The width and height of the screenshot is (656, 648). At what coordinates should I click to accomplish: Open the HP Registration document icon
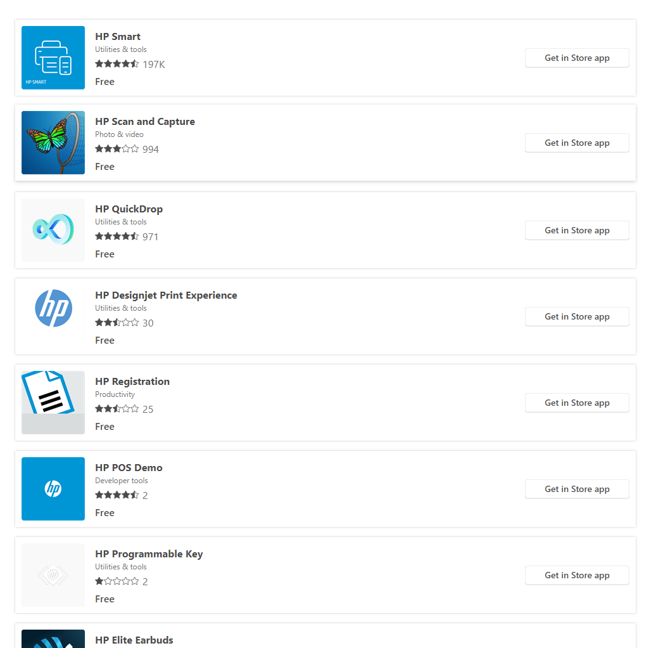point(53,403)
